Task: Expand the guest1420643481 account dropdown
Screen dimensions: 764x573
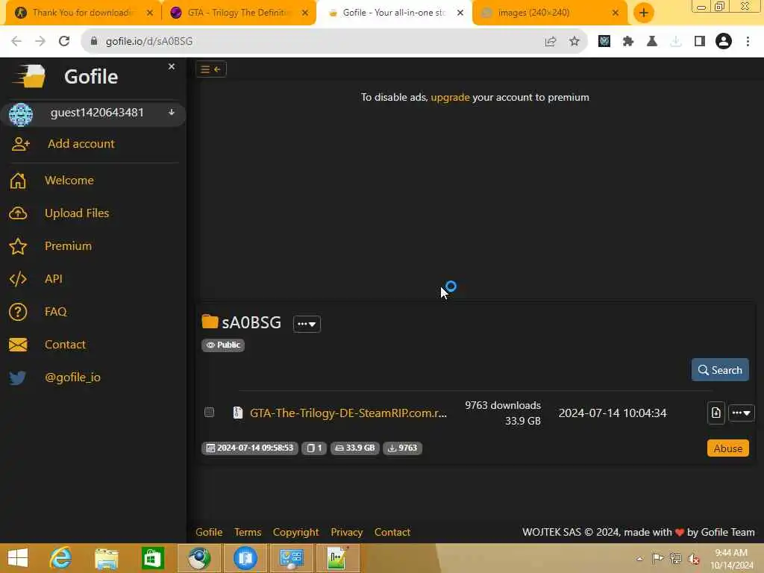Action: coord(172,113)
